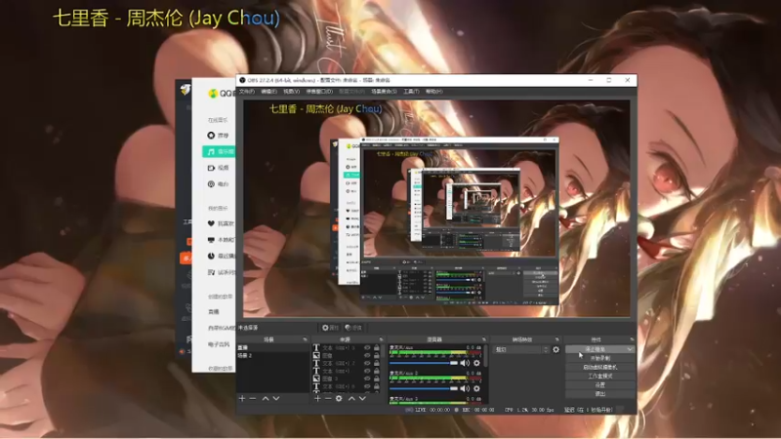Viewport: 781px width, 439px height.
Task: Toggle lock on the first 图像 source
Action: click(377, 355)
